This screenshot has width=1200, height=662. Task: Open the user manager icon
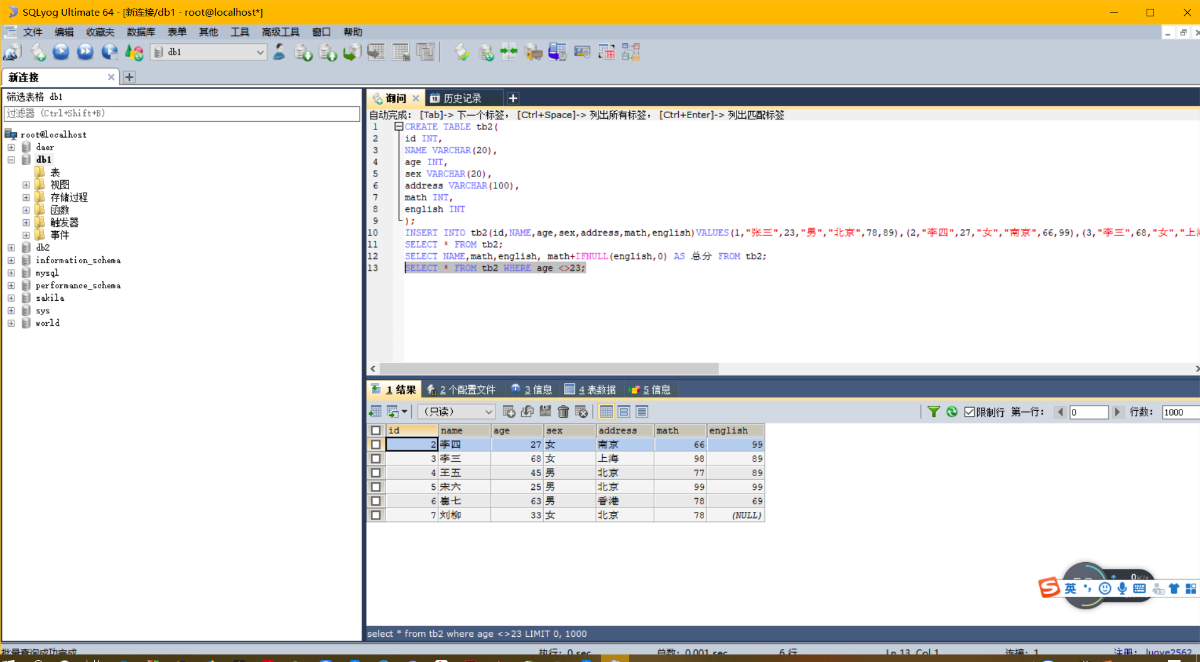coord(279,52)
